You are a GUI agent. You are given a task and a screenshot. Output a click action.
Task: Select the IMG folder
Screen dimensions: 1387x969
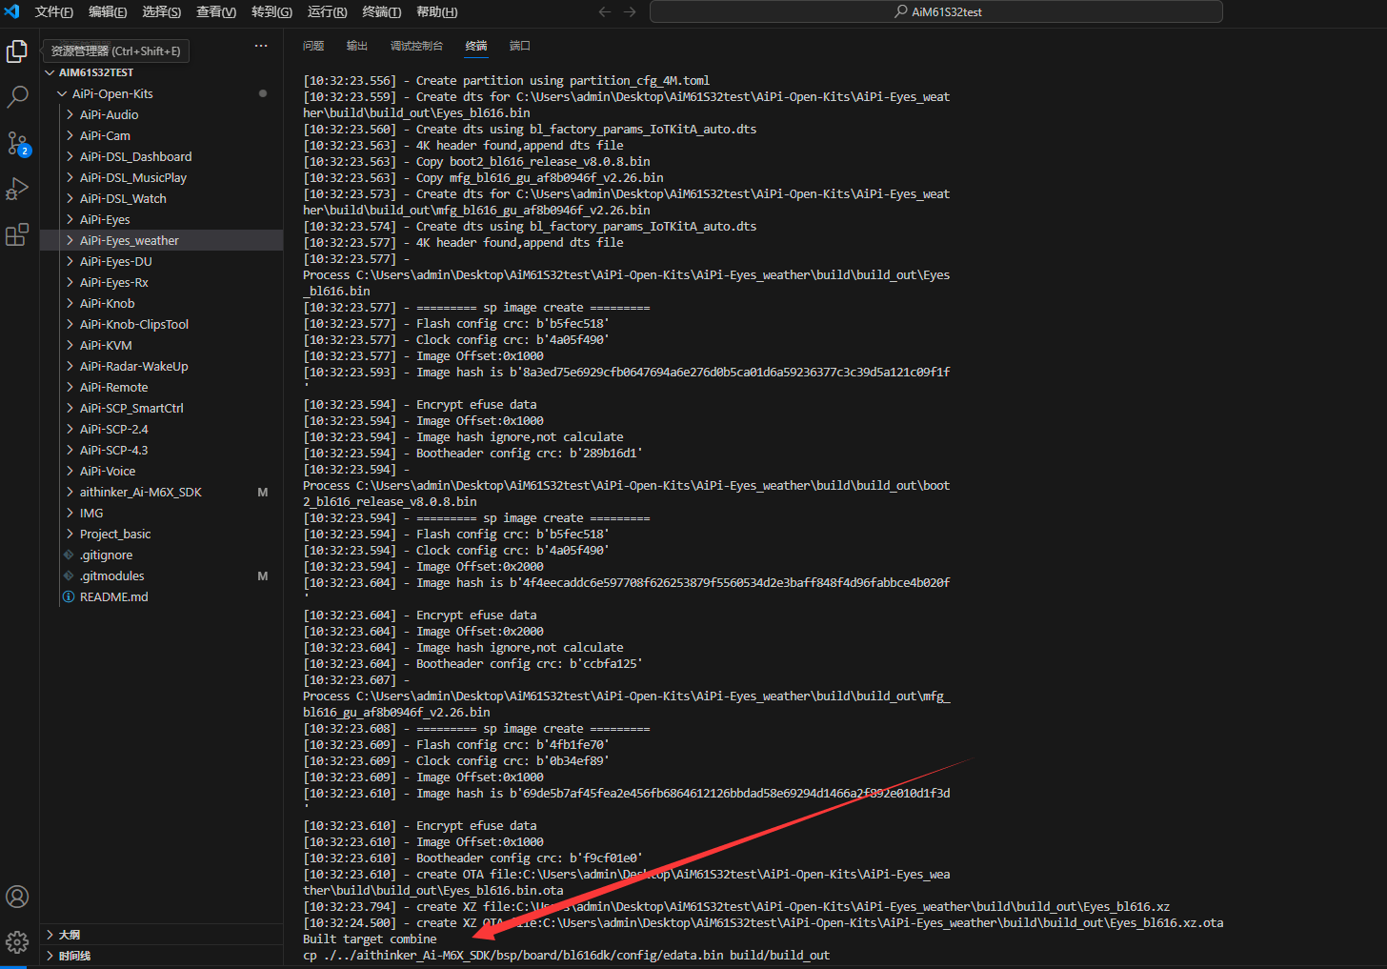click(x=161, y=513)
